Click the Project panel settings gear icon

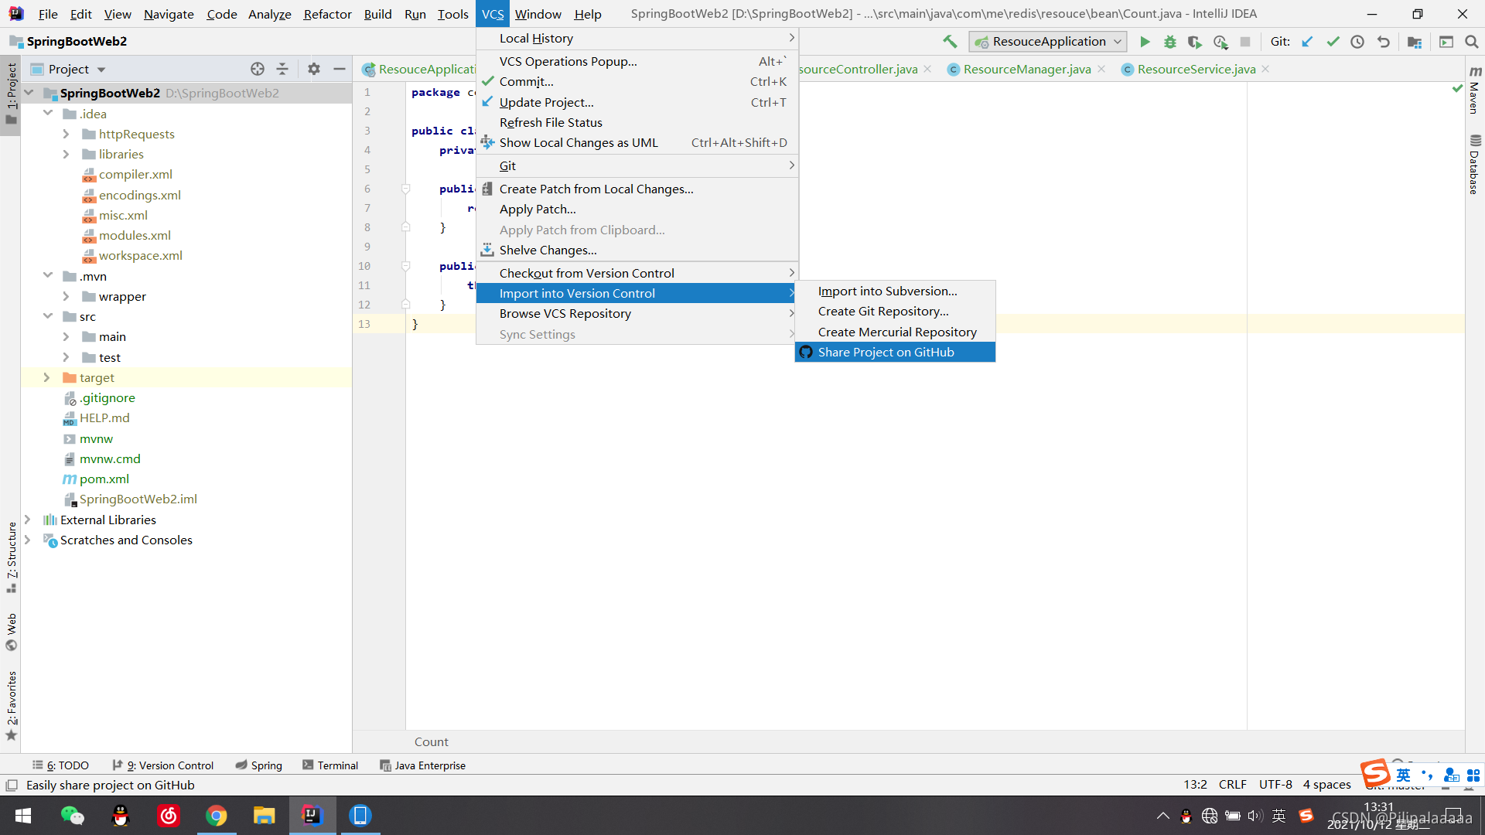(x=313, y=69)
